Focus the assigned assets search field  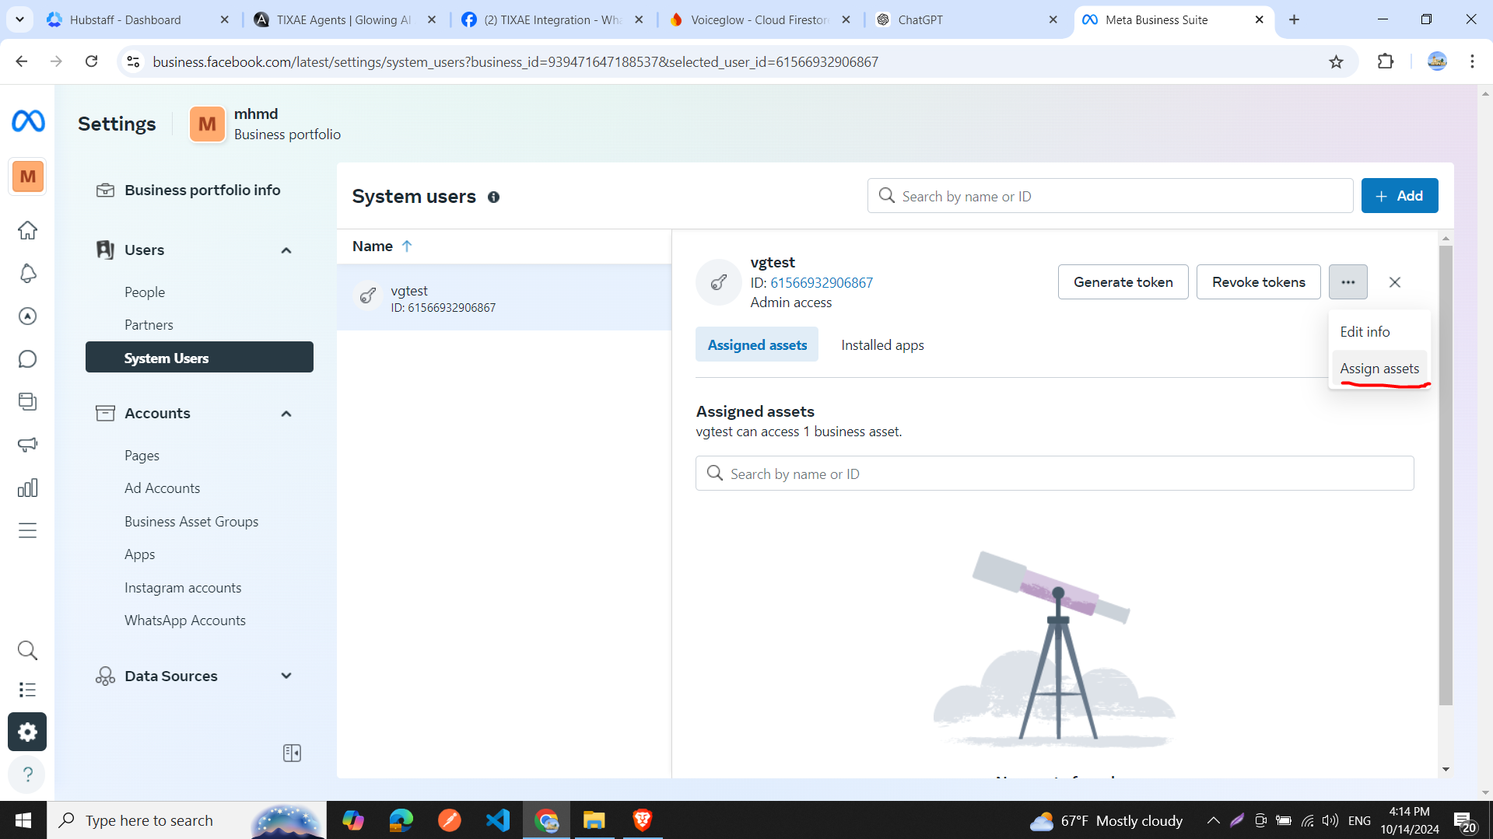pos(1054,474)
